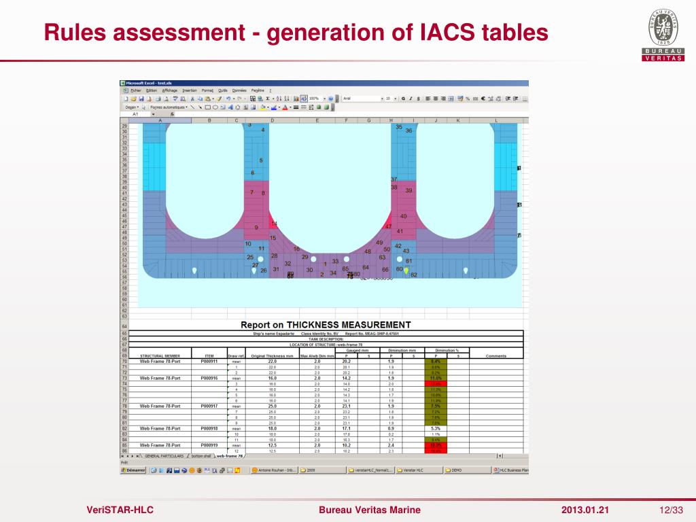The image size is (696, 522).
Task: Click the A1 Name Box field
Action: [x=135, y=114]
